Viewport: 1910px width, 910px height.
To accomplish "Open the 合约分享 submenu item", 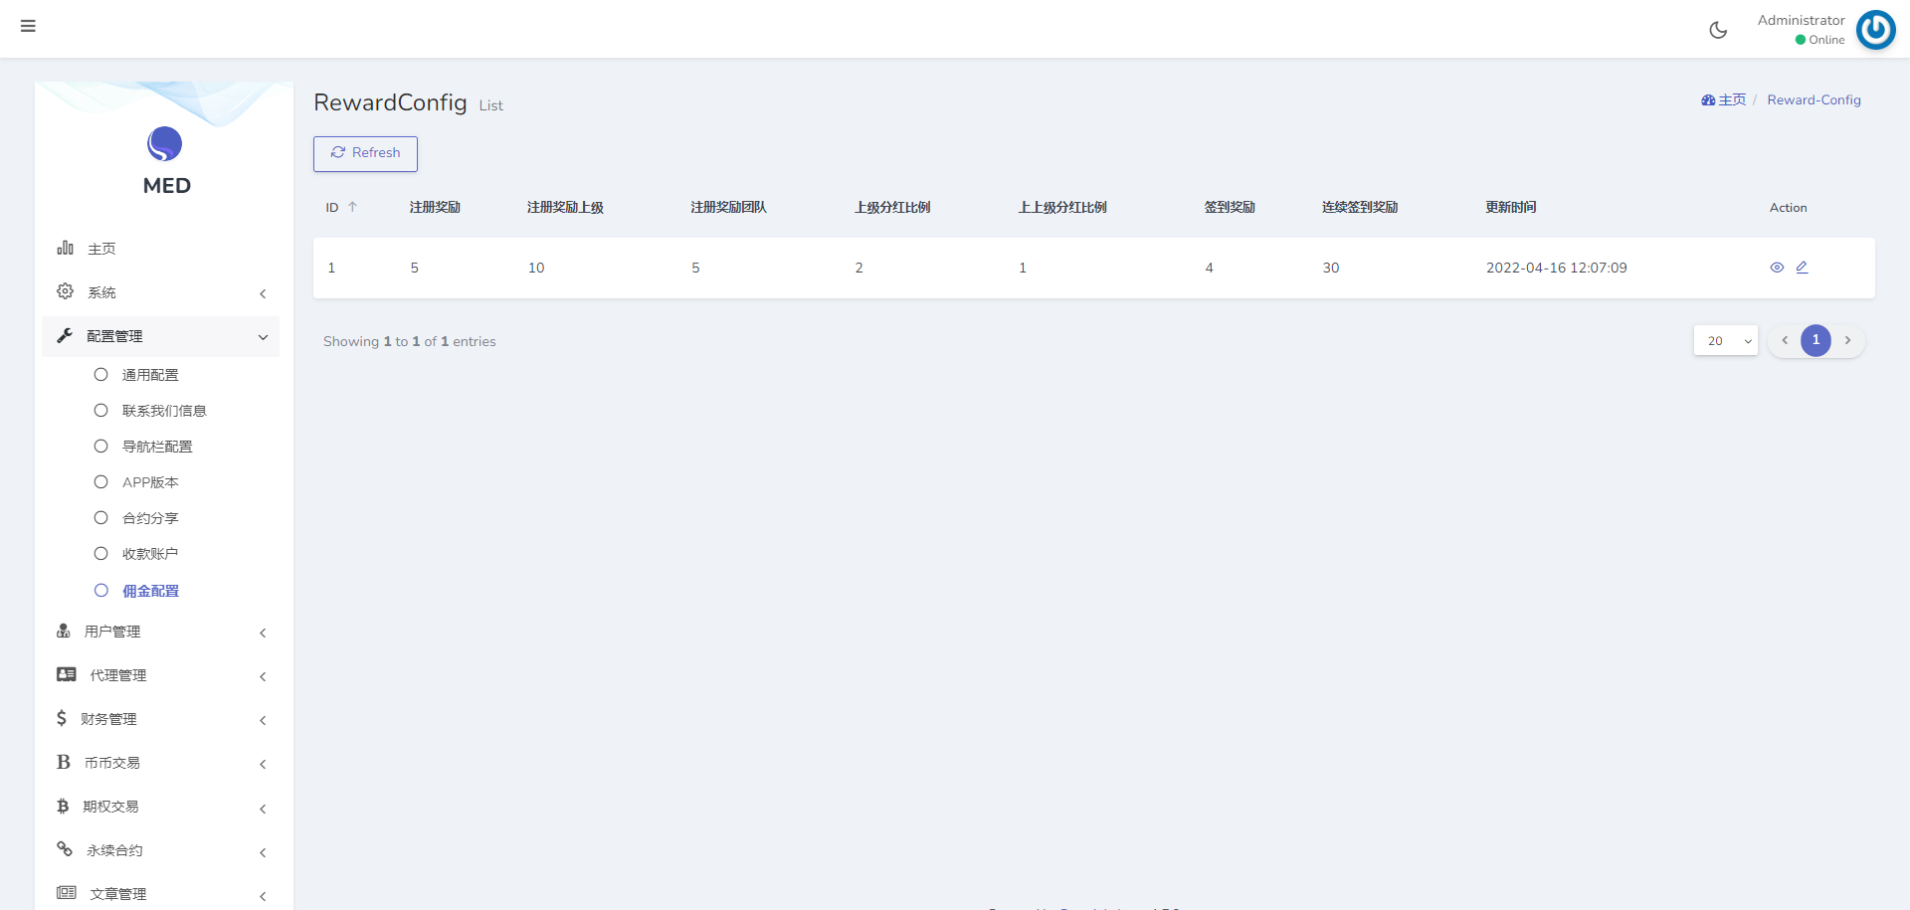I will click(150, 518).
